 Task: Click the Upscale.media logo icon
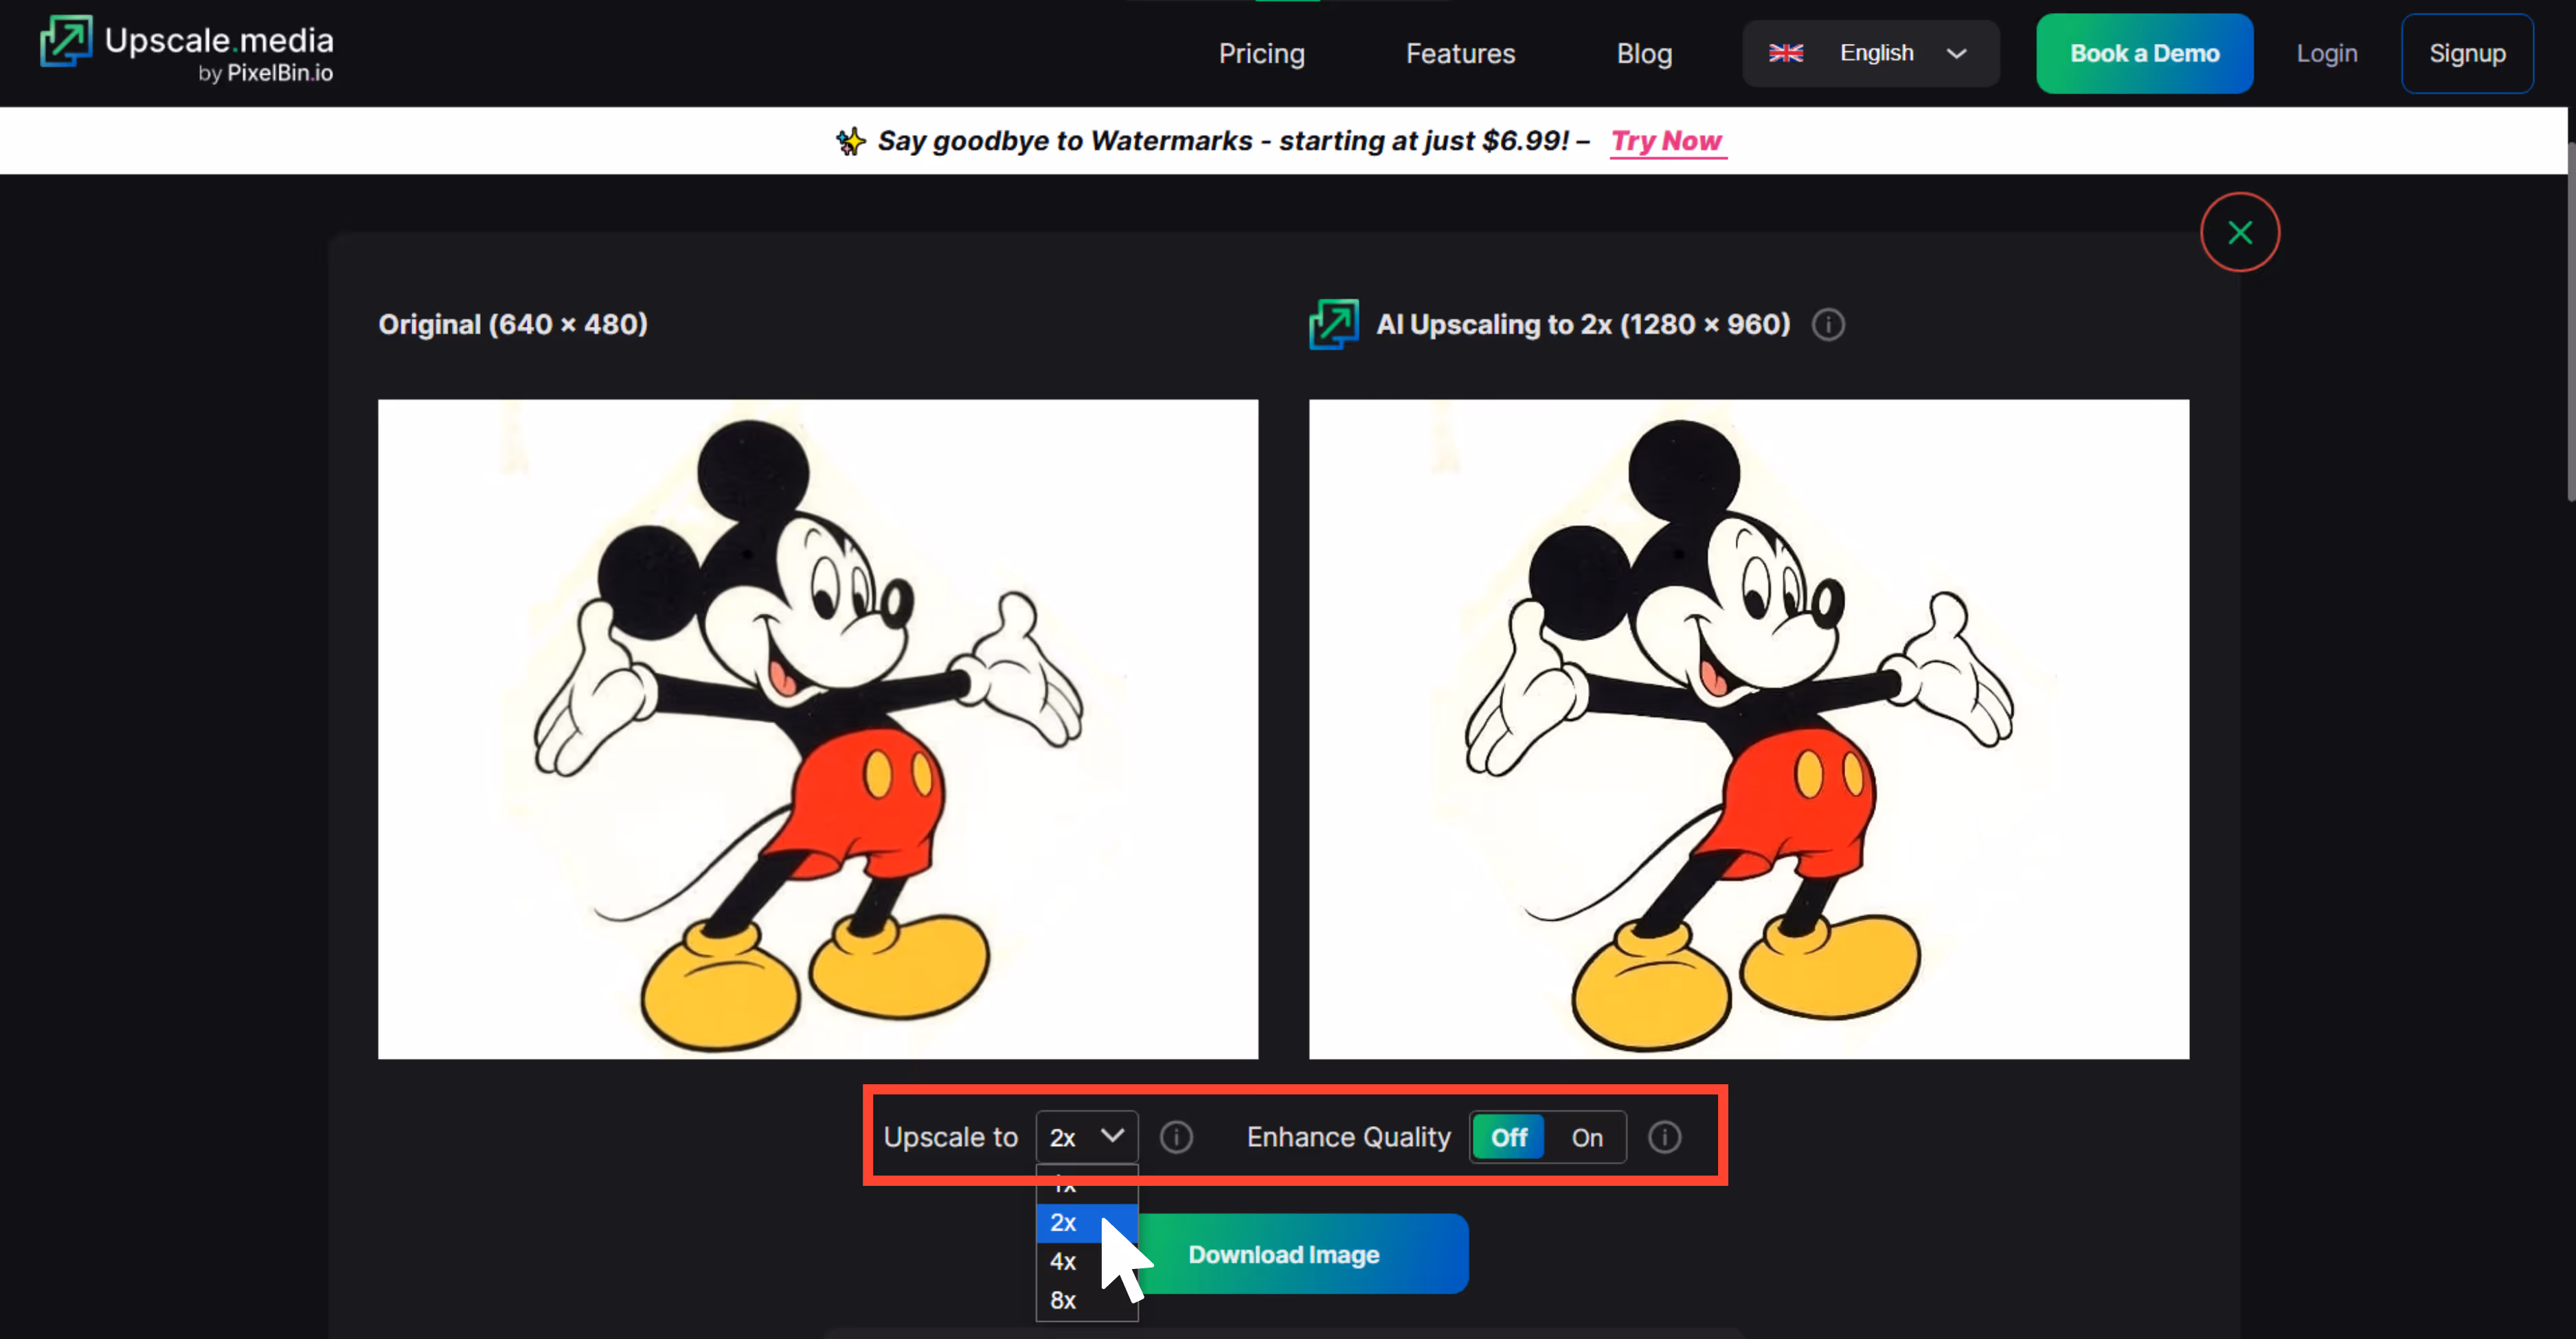pyautogui.click(x=66, y=42)
